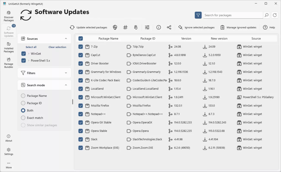Reload updates with the refresh icon
This screenshot has height=172, width=281.
[x=275, y=15]
